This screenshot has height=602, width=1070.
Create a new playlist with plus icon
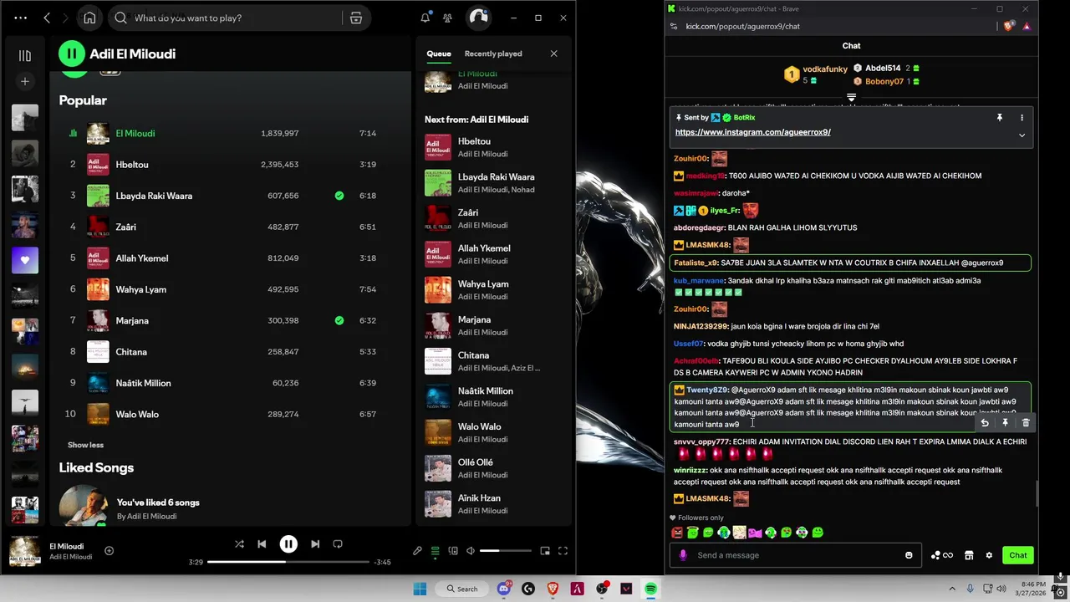click(25, 81)
